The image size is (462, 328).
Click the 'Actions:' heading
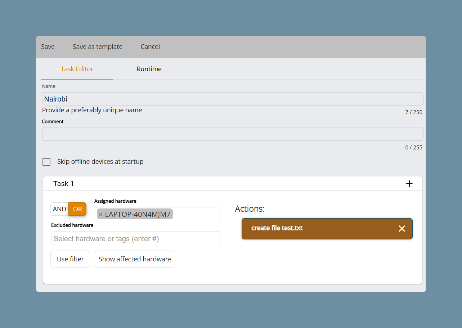pyautogui.click(x=250, y=209)
